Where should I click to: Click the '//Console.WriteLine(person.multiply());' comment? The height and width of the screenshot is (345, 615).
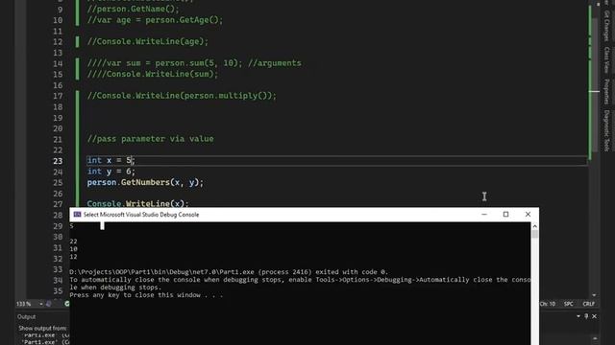(182, 96)
